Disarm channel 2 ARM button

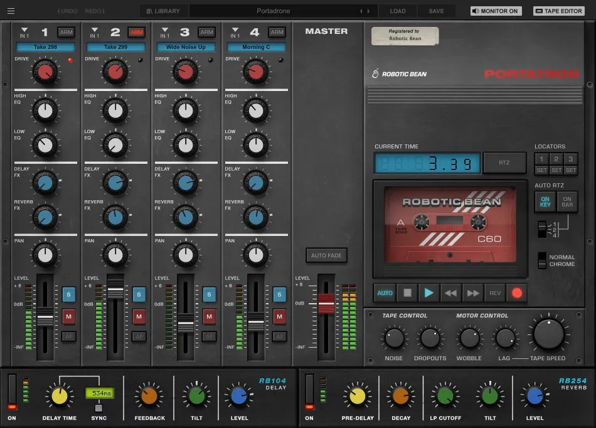(x=137, y=32)
